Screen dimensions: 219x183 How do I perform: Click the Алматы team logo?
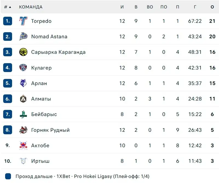click(x=23, y=99)
